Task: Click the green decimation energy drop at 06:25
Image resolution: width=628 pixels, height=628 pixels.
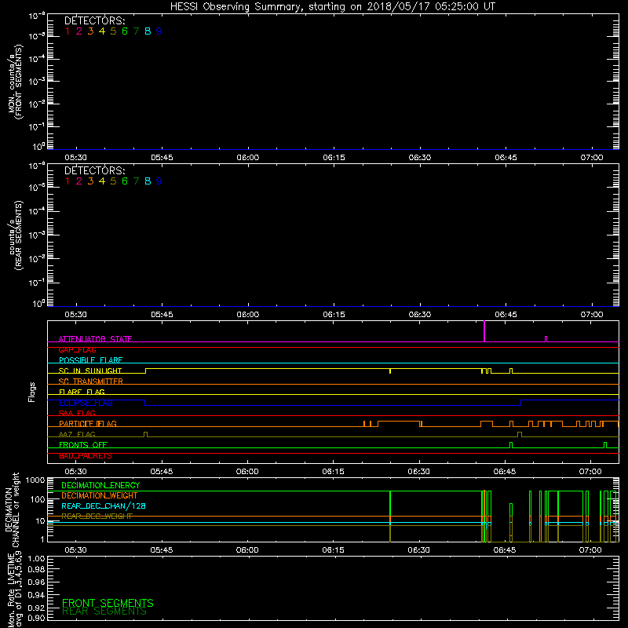Action: (x=390, y=517)
